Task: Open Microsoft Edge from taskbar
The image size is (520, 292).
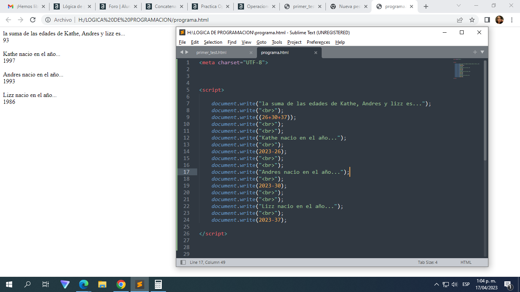Action: [x=84, y=284]
